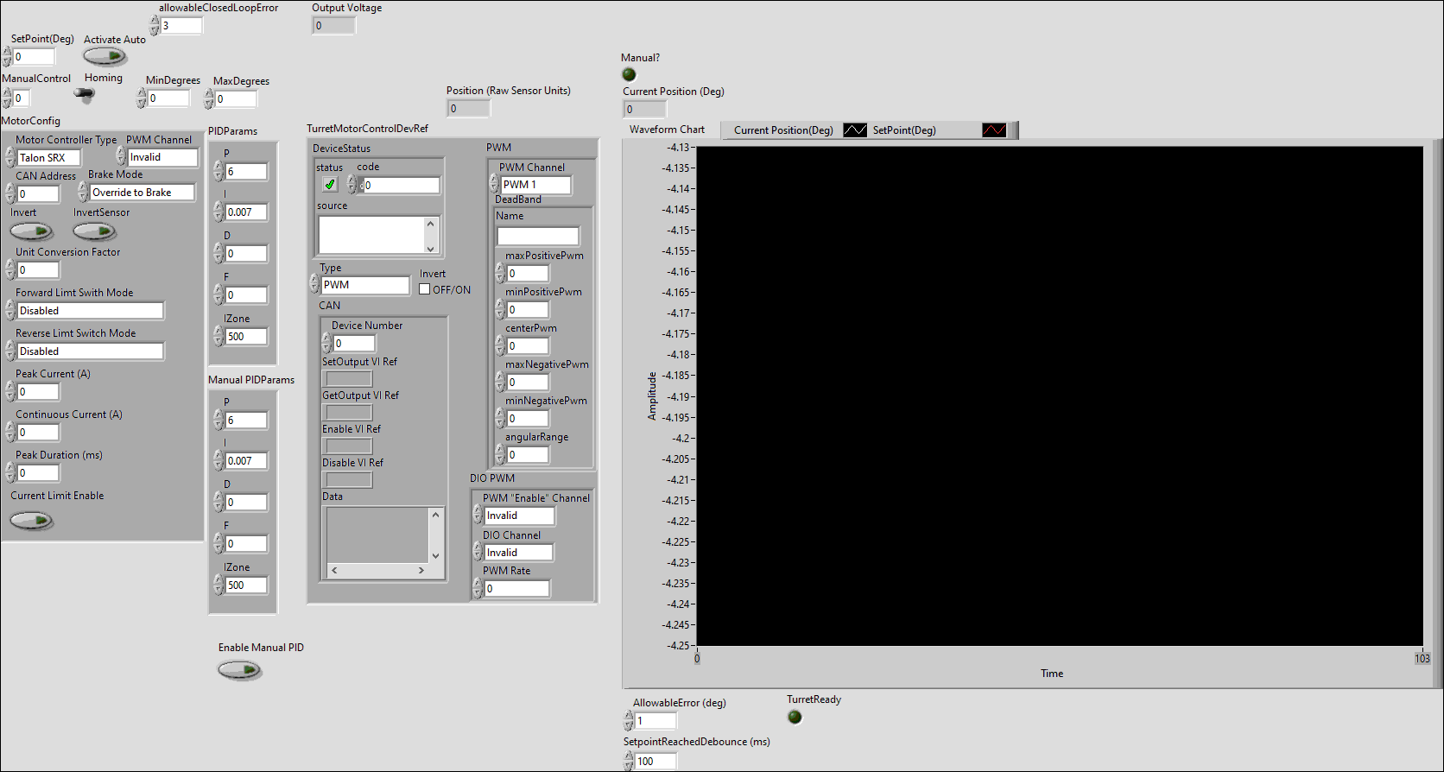Image resolution: width=1444 pixels, height=772 pixels.
Task: Click the green status checkmark in DeviceStatus
Action: click(x=329, y=185)
